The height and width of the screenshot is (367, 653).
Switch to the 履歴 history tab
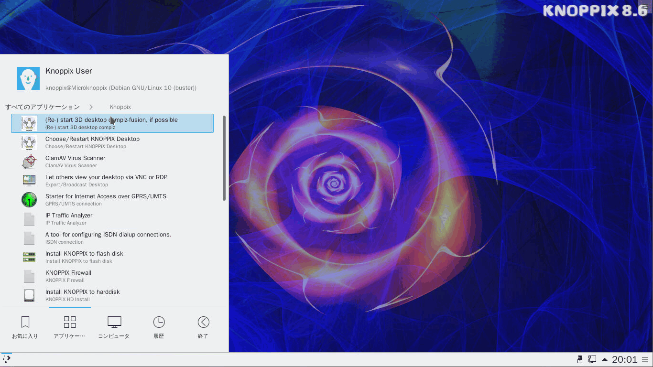(159, 327)
